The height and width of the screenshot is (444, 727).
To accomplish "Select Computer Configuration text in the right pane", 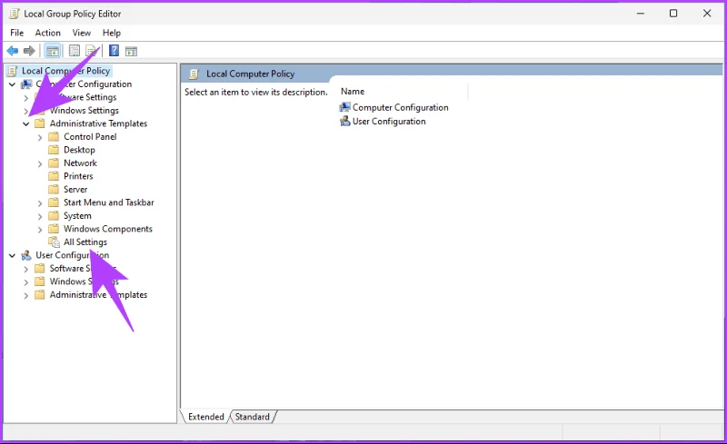I will pyautogui.click(x=401, y=107).
